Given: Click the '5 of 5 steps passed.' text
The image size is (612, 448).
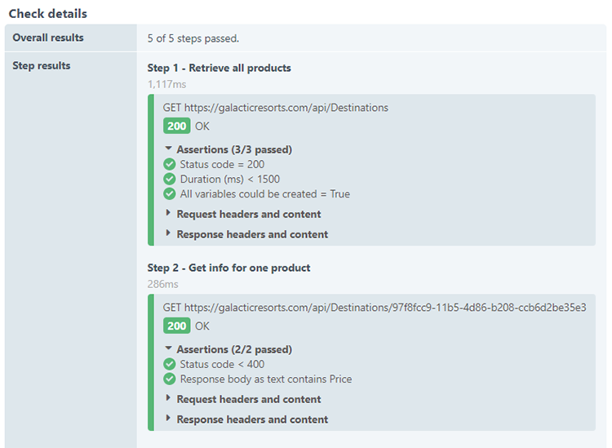Looking at the screenshot, I should [193, 38].
